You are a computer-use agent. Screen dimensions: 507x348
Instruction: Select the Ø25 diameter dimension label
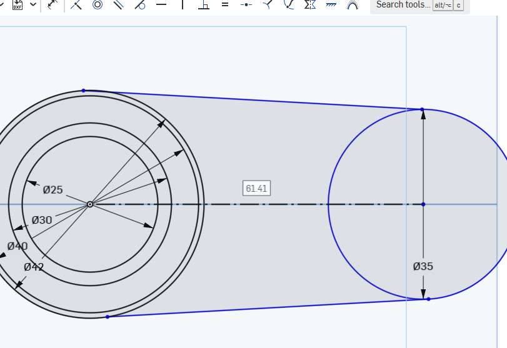[53, 190]
